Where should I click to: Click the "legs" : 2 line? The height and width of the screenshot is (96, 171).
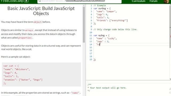click(x=103, y=42)
